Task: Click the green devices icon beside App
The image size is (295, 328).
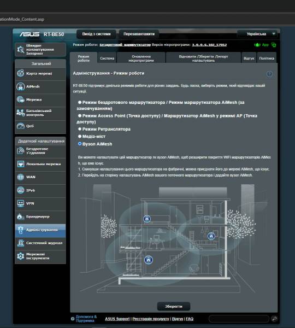Action: click(274, 45)
